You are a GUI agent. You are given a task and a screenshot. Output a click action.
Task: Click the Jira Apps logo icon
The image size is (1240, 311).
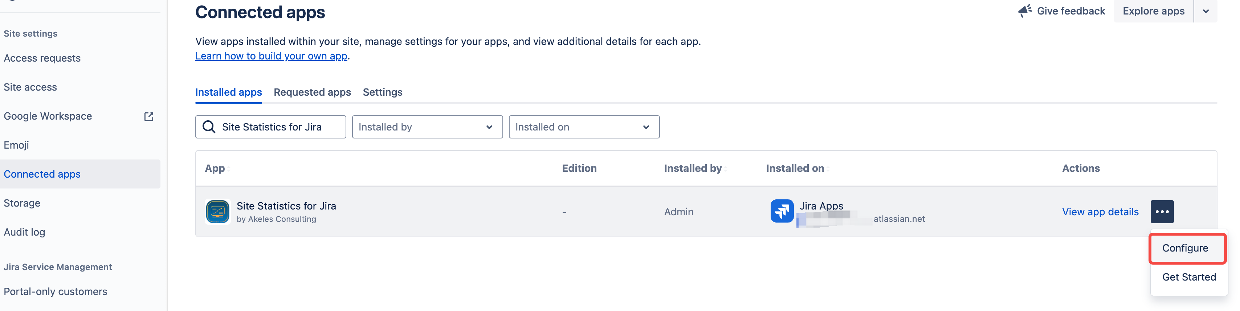pos(781,211)
